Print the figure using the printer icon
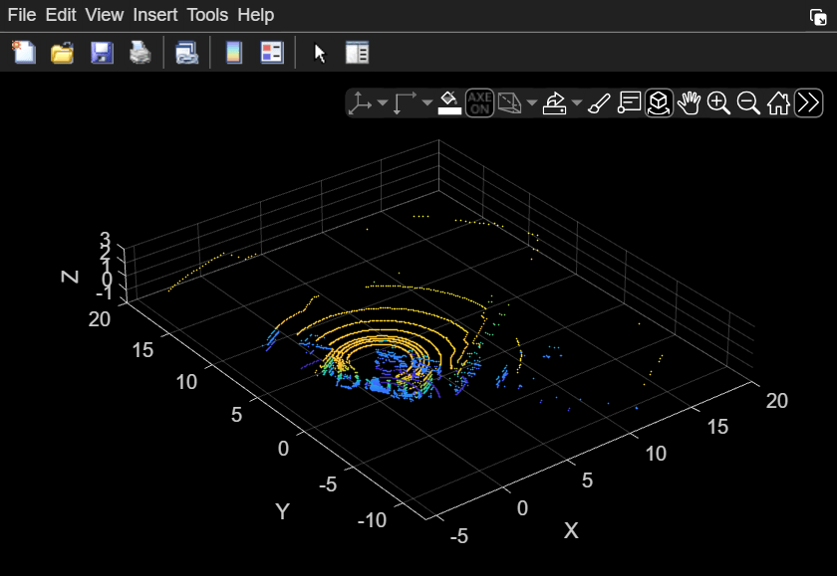 pos(140,53)
